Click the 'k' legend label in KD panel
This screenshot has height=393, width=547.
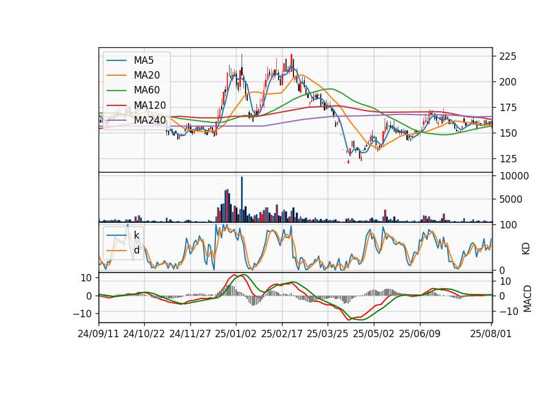136,235
